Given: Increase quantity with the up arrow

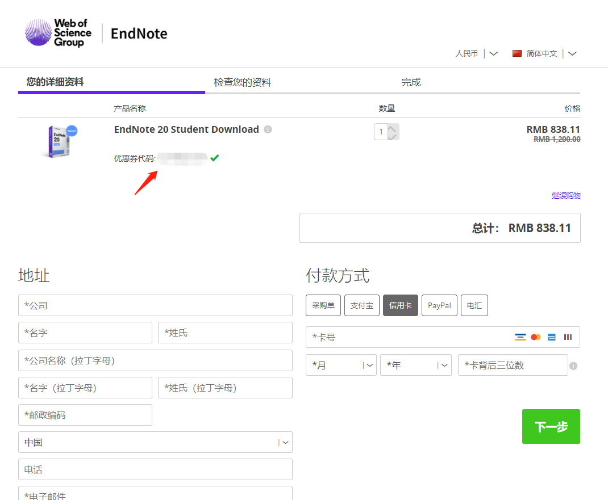Looking at the screenshot, I should [x=393, y=128].
